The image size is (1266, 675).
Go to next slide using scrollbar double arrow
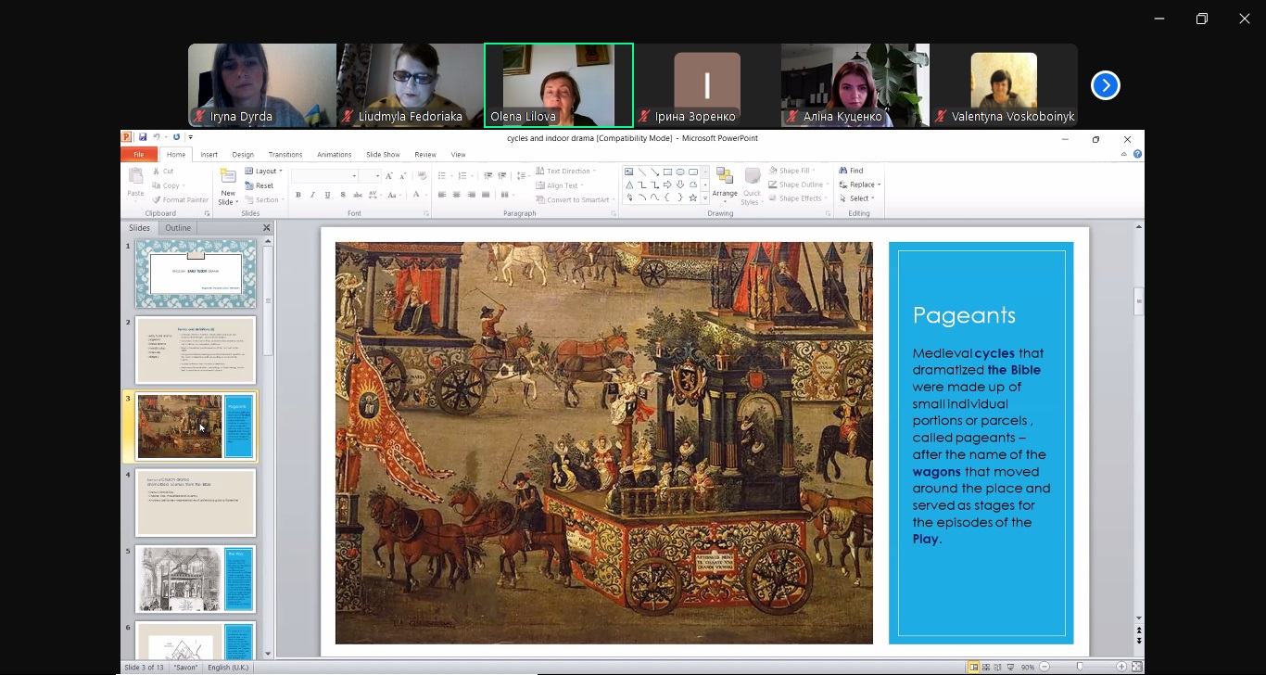pos(1139,641)
